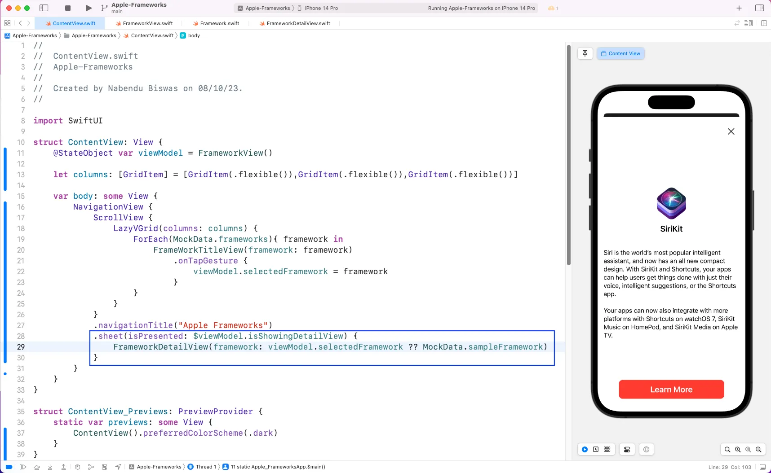Stop the running Apple-Frameworks app
This screenshot has width=771, height=473.
tap(68, 8)
